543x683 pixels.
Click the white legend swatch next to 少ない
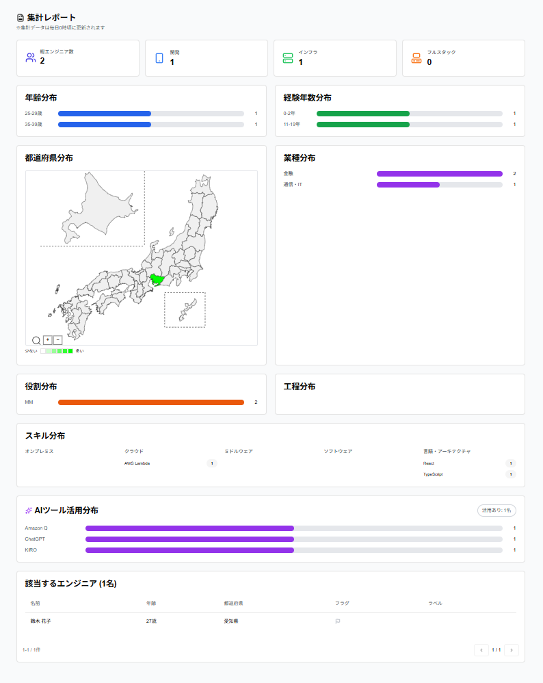pos(43,351)
